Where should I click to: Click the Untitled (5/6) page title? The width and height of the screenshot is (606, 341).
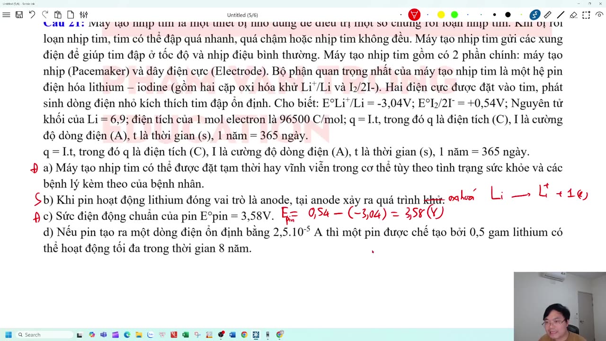242,15
